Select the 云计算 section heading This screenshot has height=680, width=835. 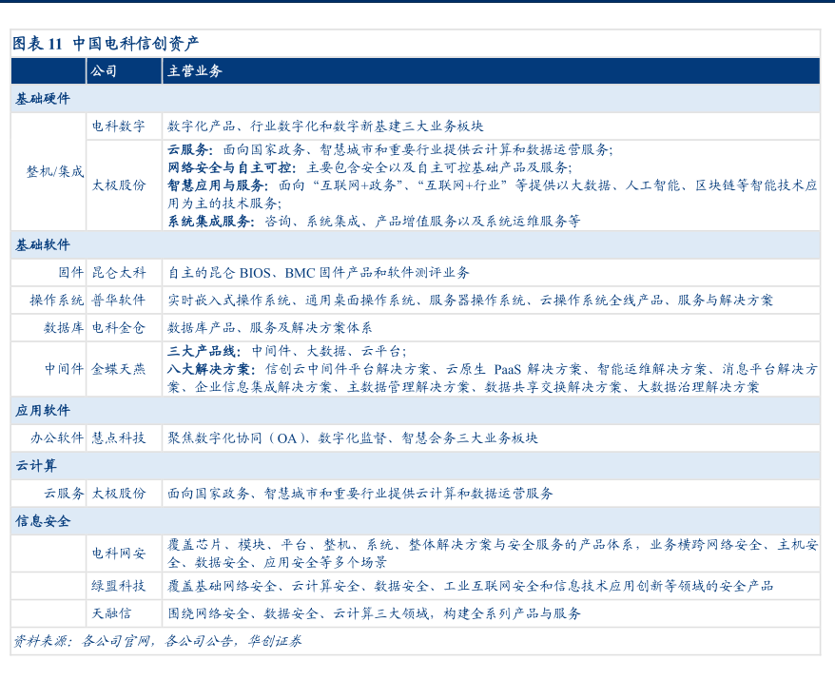36,466
